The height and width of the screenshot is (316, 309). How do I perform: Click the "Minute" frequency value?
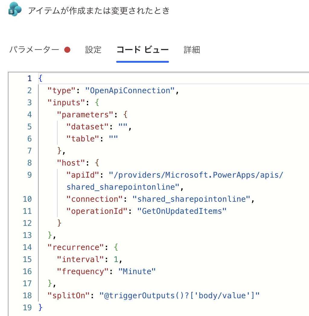tap(137, 271)
